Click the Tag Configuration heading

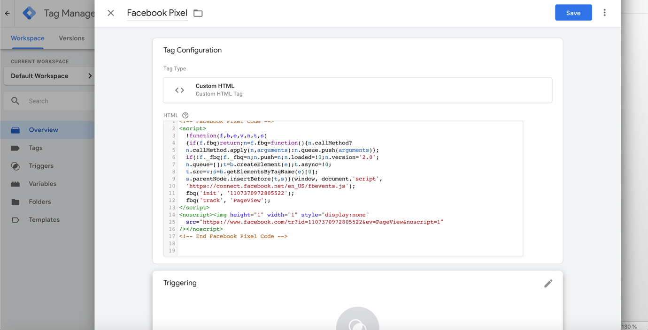[x=193, y=50]
